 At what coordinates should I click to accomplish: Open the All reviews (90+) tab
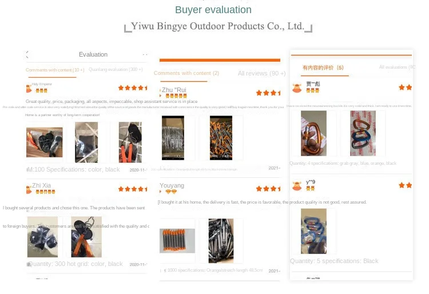coord(262,73)
